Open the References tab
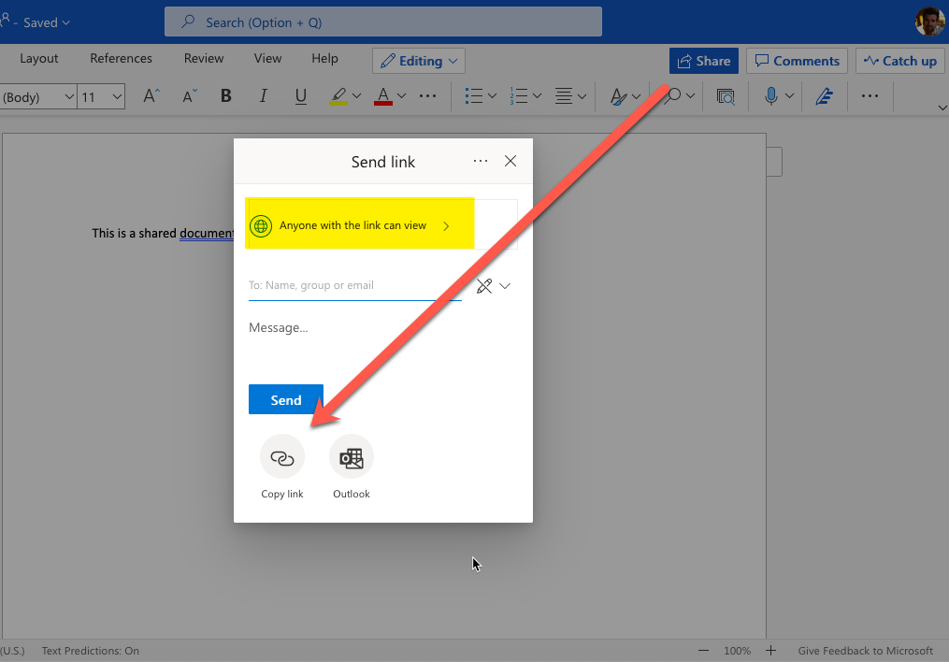The image size is (949, 662). (x=121, y=58)
